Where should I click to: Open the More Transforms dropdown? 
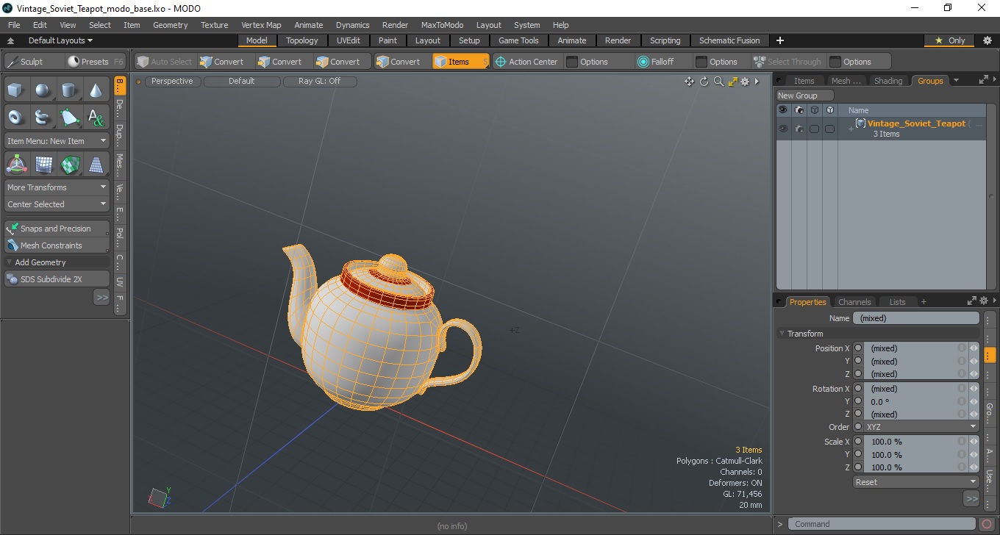[x=57, y=187]
